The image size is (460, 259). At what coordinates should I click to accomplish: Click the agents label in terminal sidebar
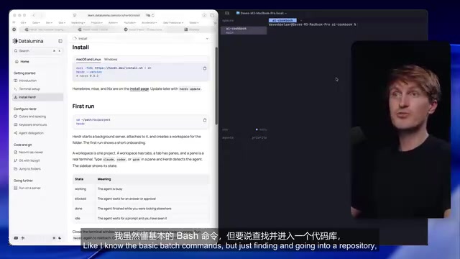228,137
